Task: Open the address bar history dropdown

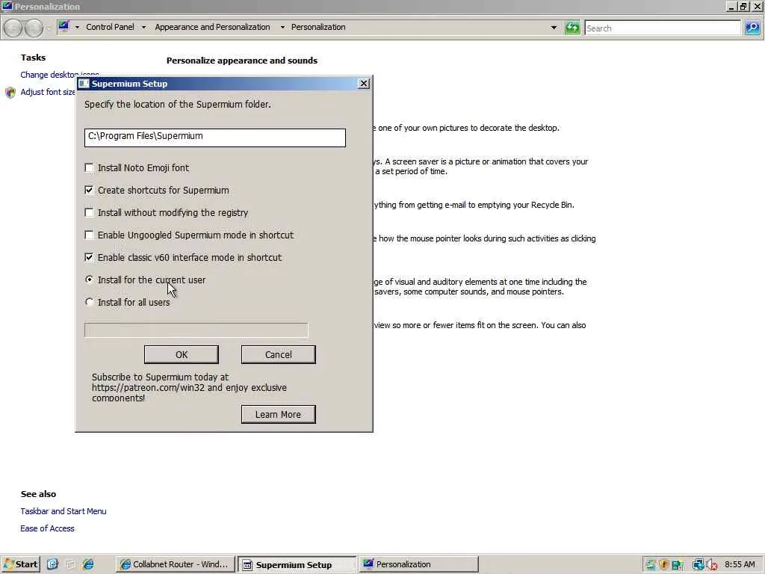Action: (554, 28)
